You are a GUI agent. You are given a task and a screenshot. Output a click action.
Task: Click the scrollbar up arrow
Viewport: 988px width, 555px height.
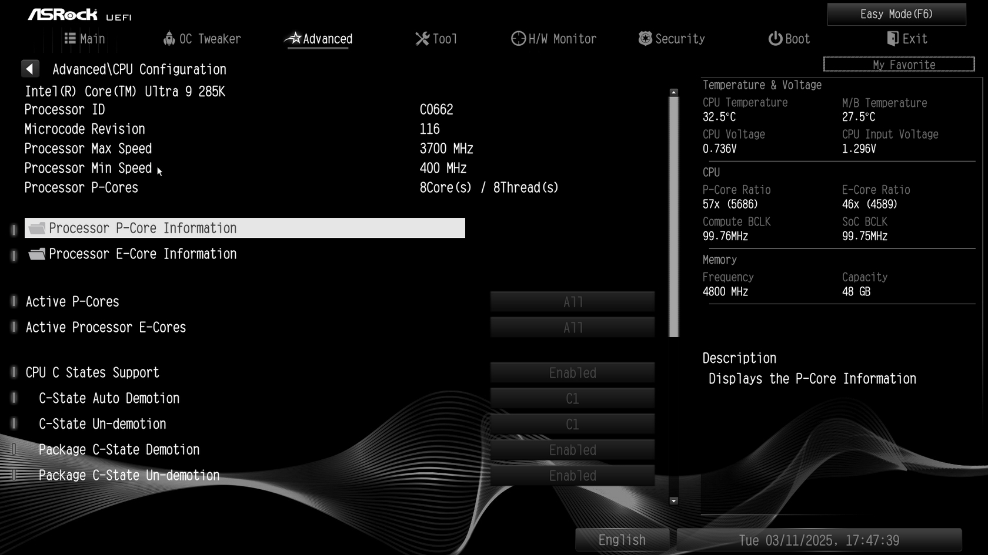674,92
